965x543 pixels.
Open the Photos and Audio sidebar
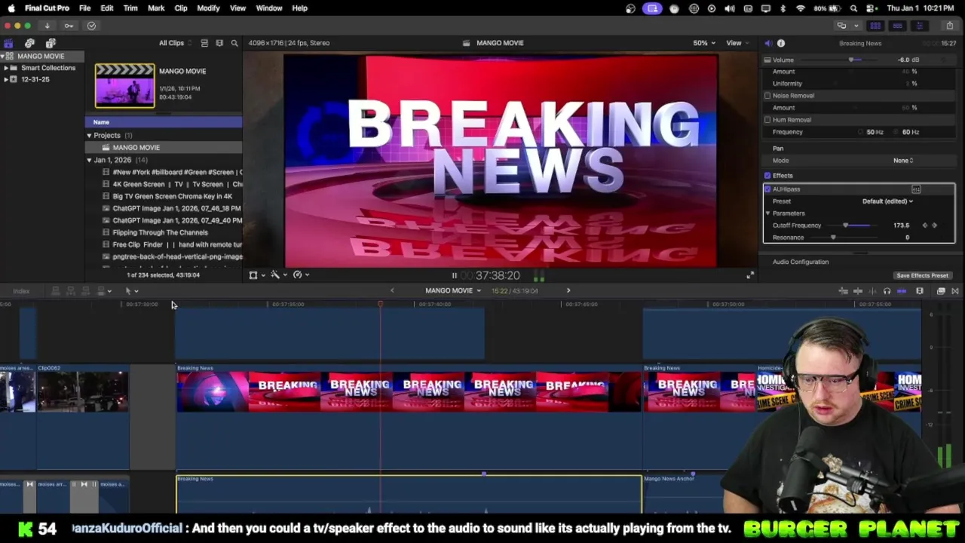(x=29, y=44)
